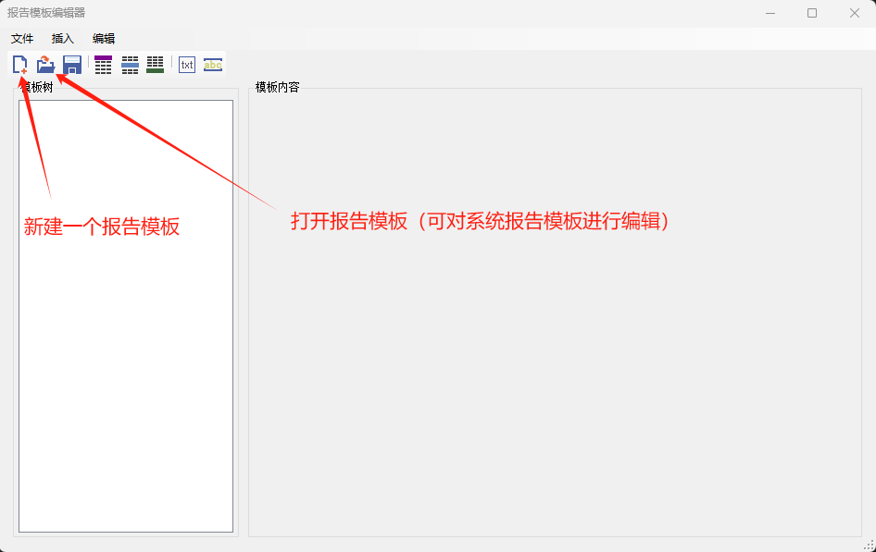Click the abc text label icon
876x552 pixels.
click(213, 65)
